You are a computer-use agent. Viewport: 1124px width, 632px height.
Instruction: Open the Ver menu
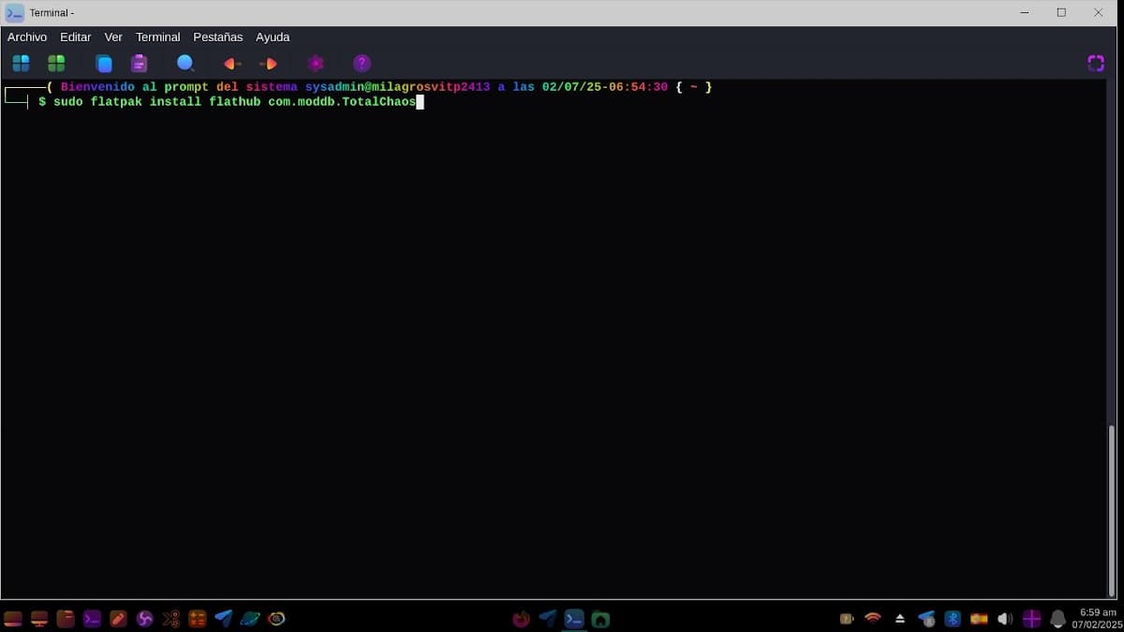click(113, 37)
